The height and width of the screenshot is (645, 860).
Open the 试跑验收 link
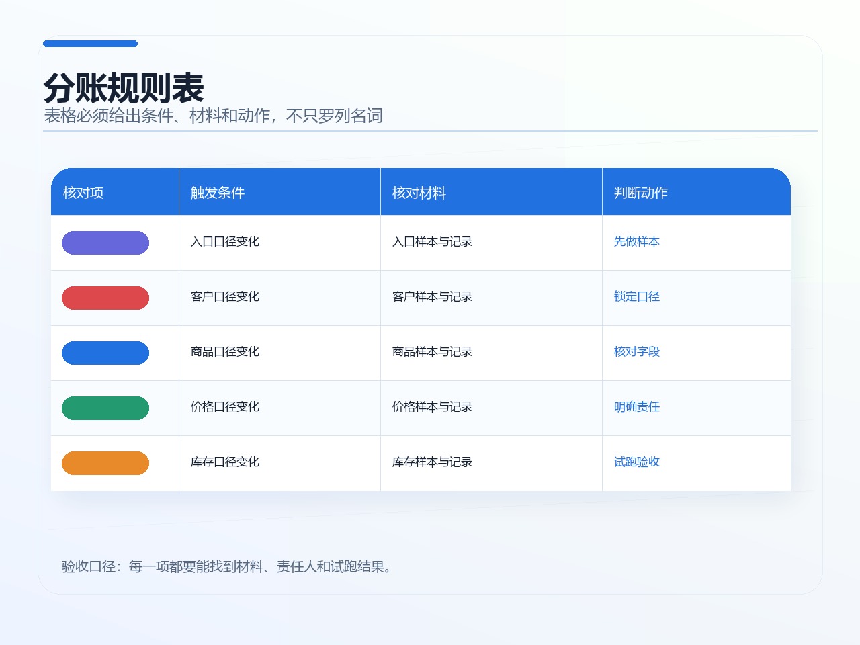point(637,462)
